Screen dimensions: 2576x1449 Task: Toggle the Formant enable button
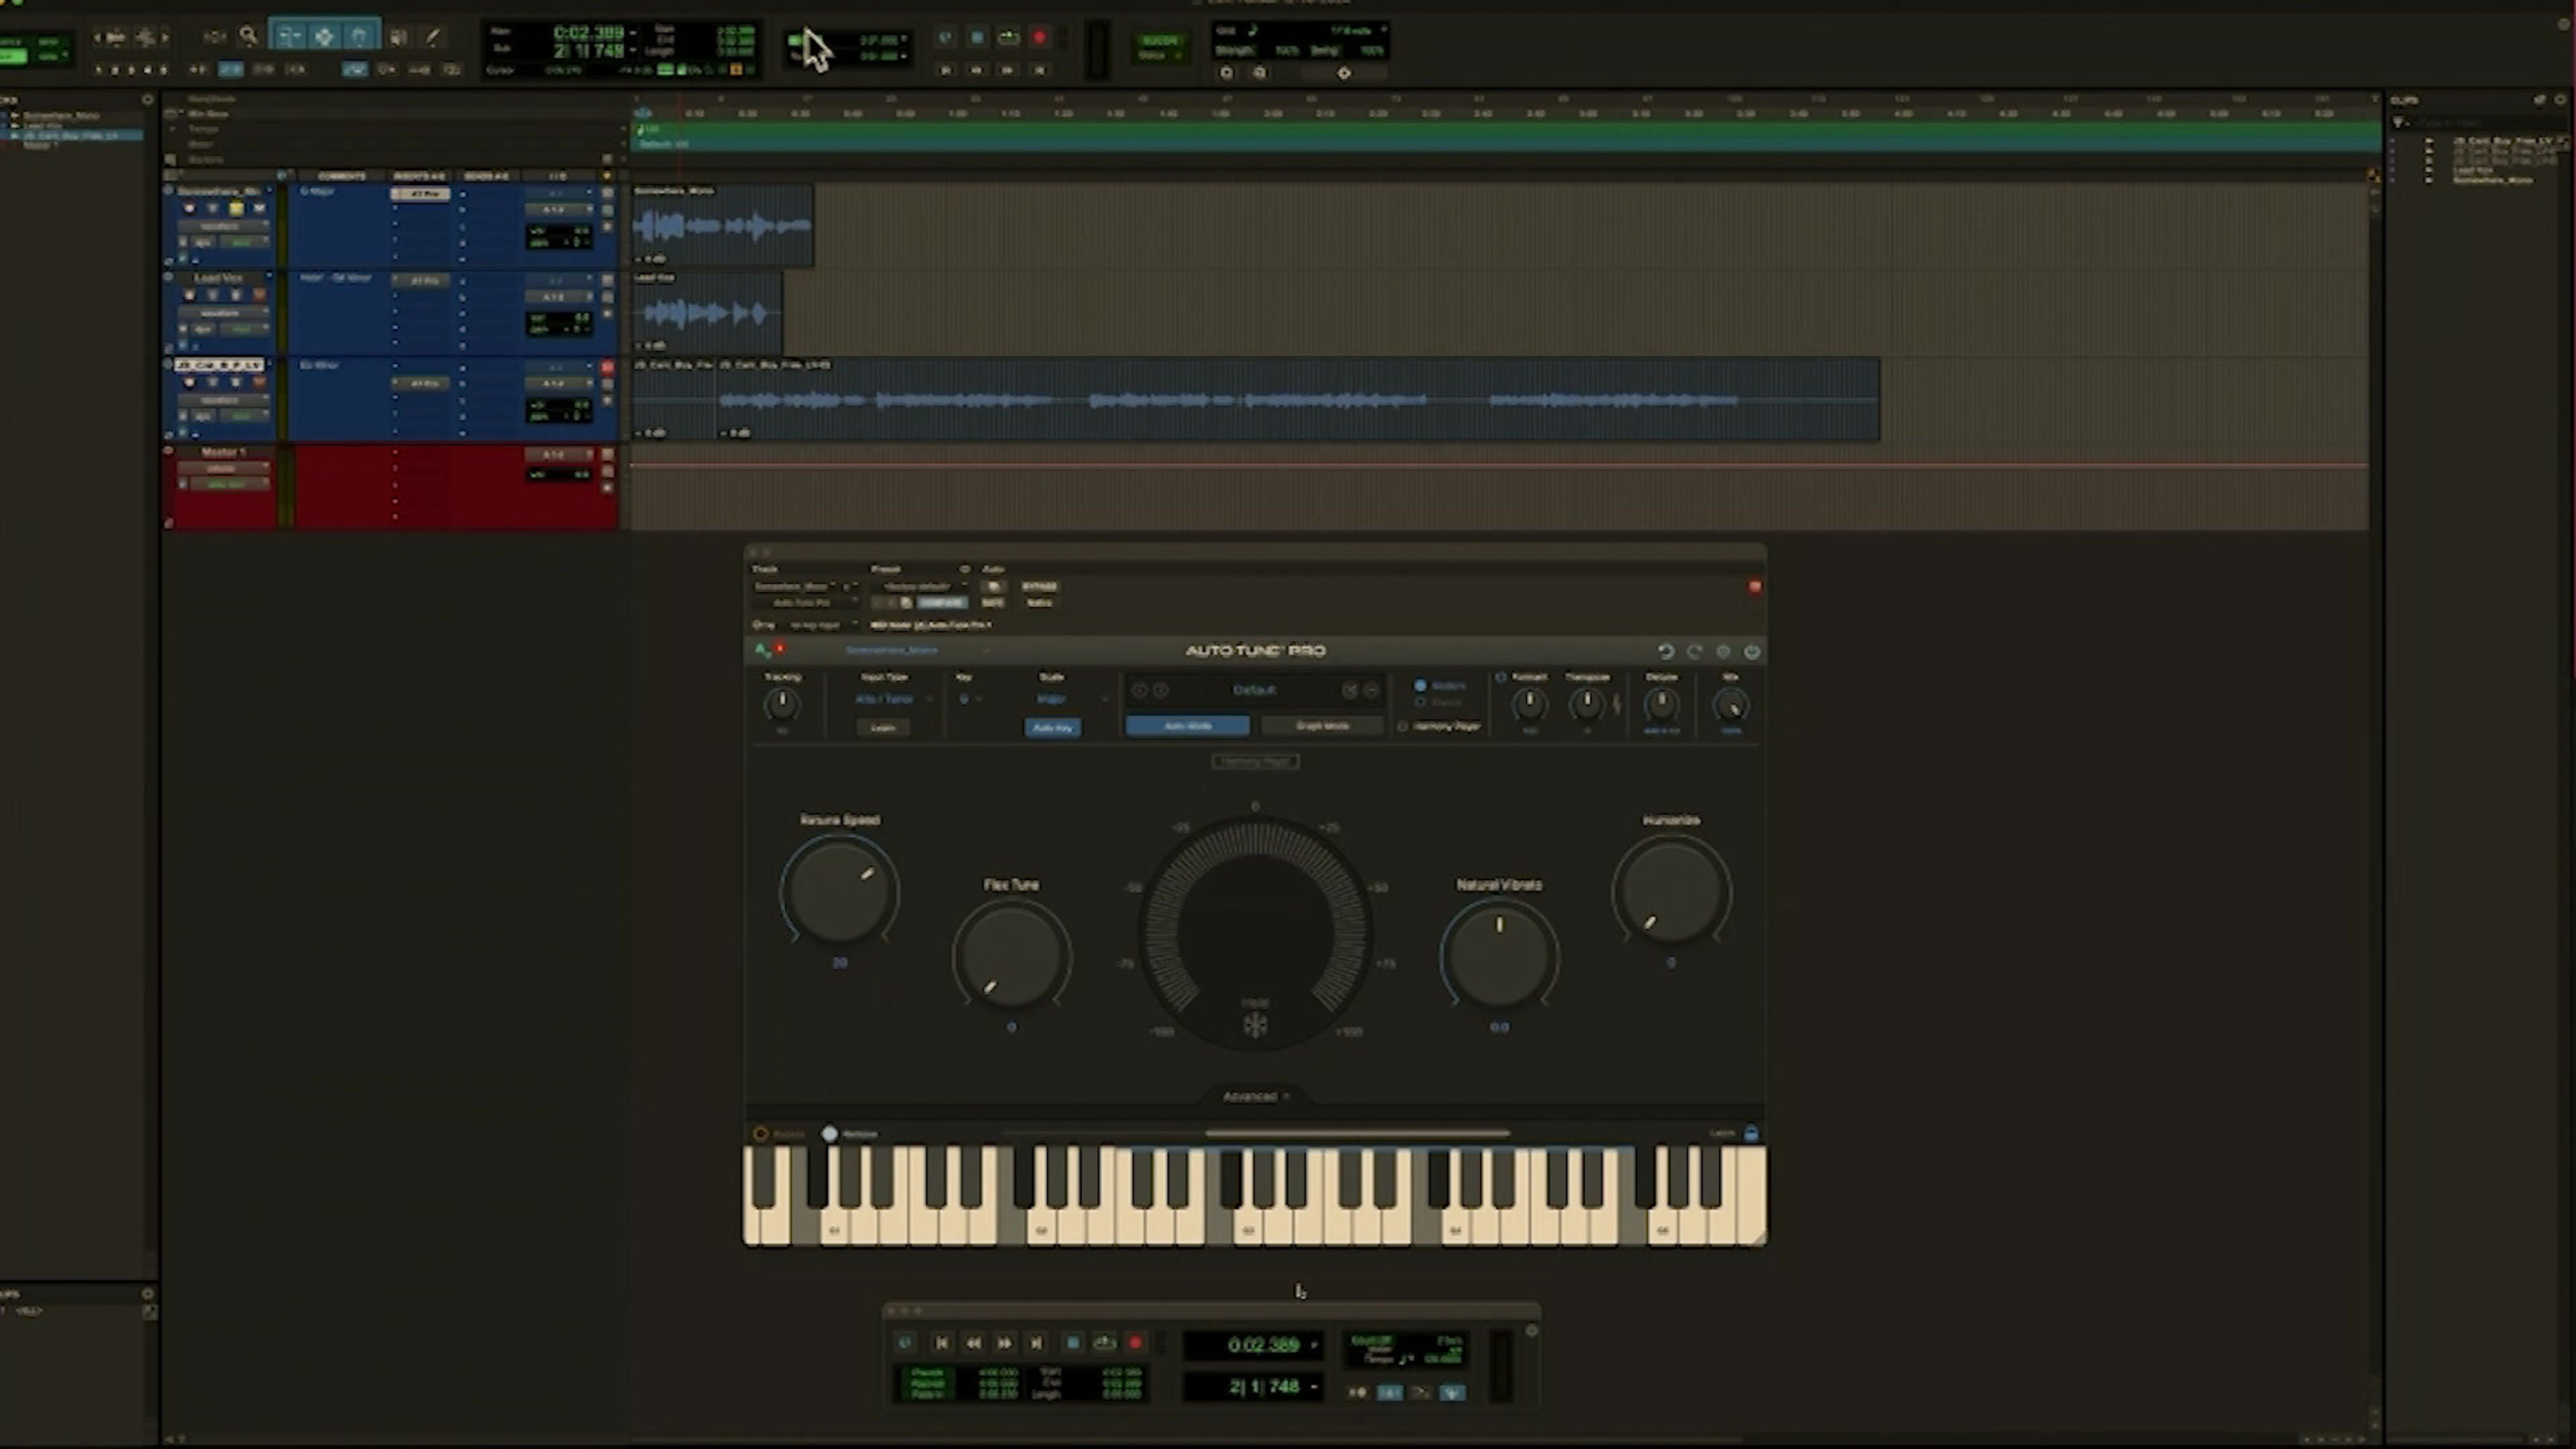tap(1501, 677)
